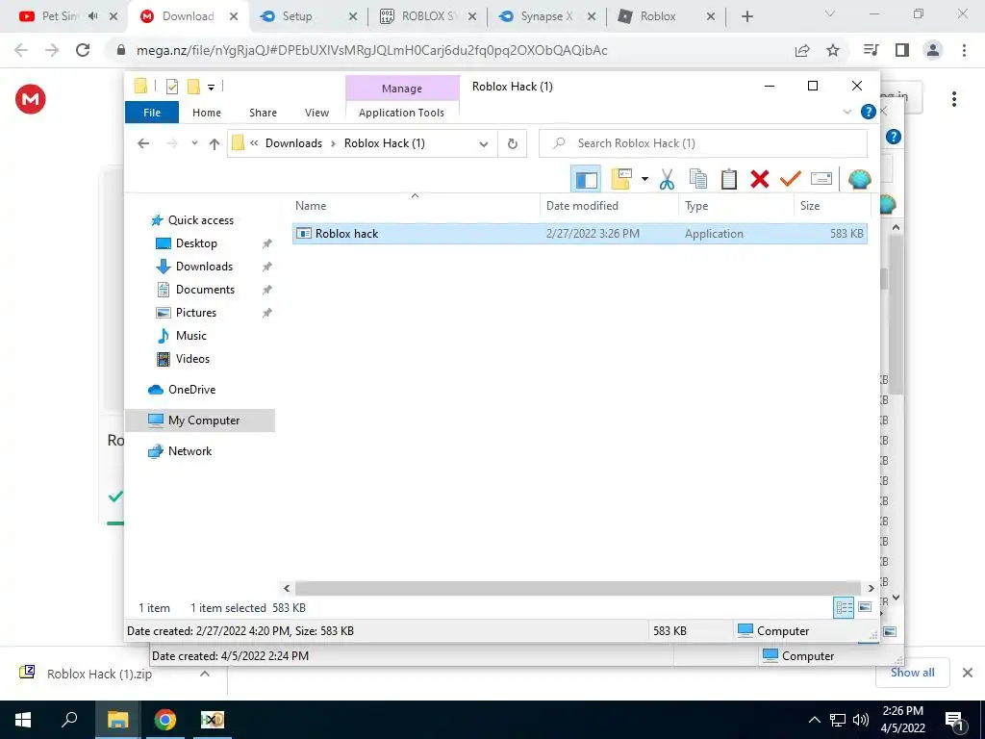The width and height of the screenshot is (985, 739).
Task: Click Downloads in the address breadcrumb
Action: [293, 143]
